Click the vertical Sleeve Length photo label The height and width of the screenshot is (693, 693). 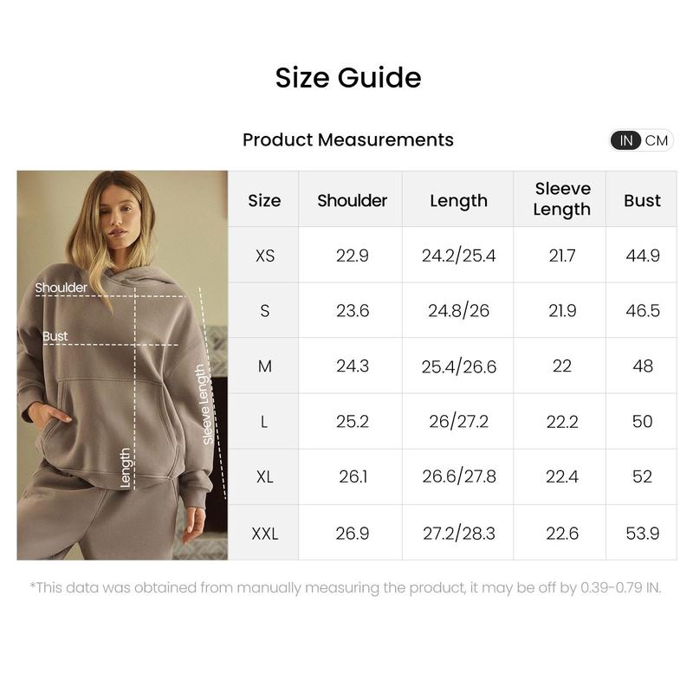[x=204, y=405]
